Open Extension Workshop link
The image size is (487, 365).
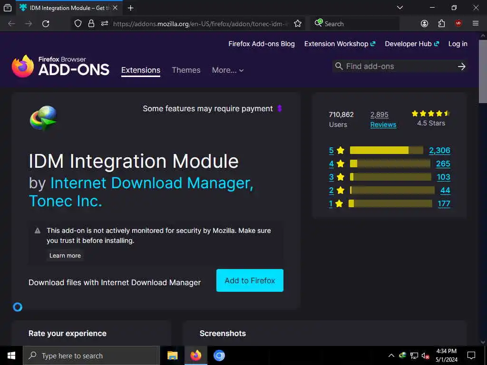click(340, 44)
